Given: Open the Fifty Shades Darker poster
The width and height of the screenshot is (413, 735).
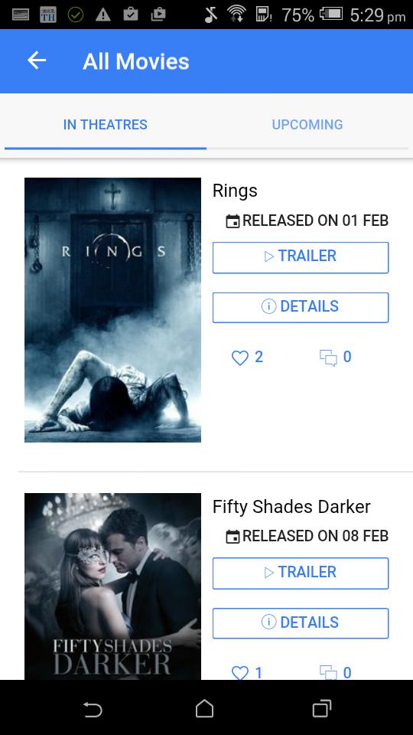Looking at the screenshot, I should [x=113, y=586].
